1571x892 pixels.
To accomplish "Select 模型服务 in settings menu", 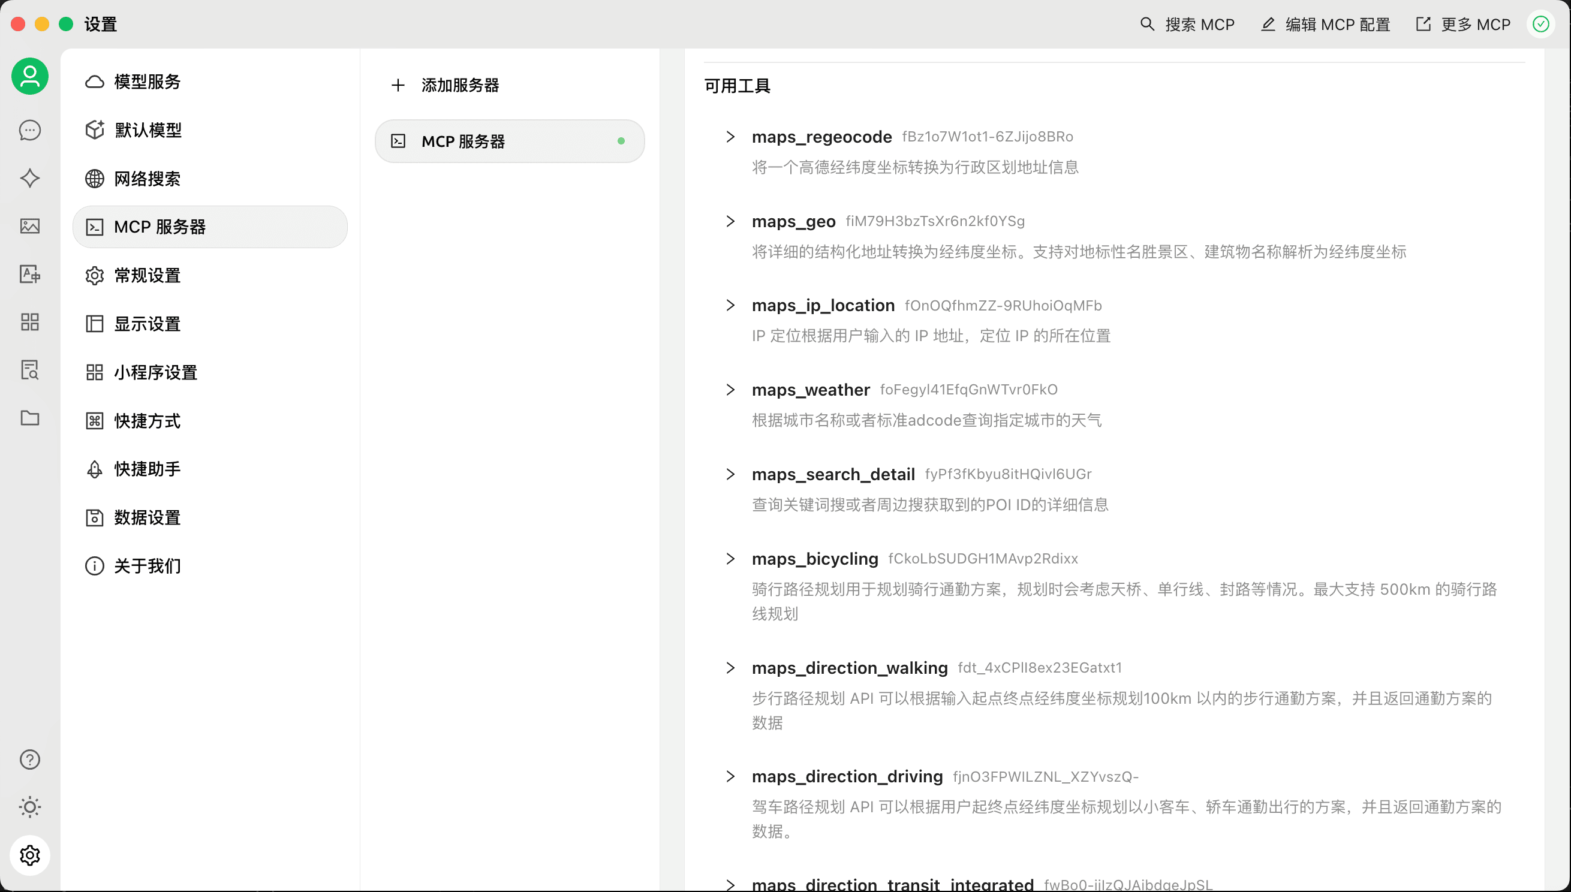I will coord(147,82).
